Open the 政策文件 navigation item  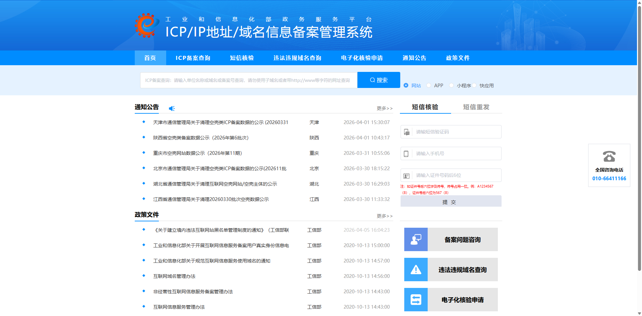point(457,58)
